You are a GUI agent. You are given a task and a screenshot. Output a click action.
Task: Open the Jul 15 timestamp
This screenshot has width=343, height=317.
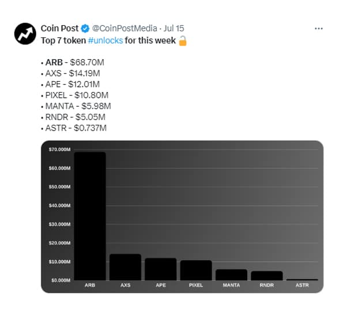tap(174, 28)
